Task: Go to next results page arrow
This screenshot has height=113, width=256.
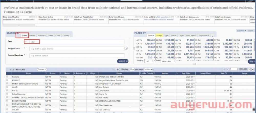Action: pos(249,70)
